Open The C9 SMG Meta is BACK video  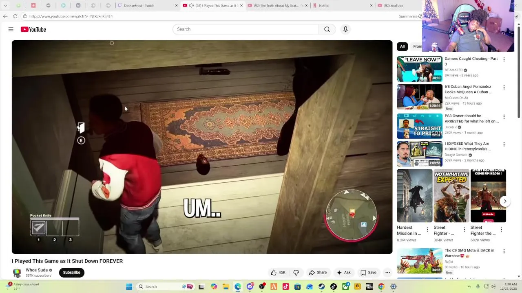pos(469,253)
